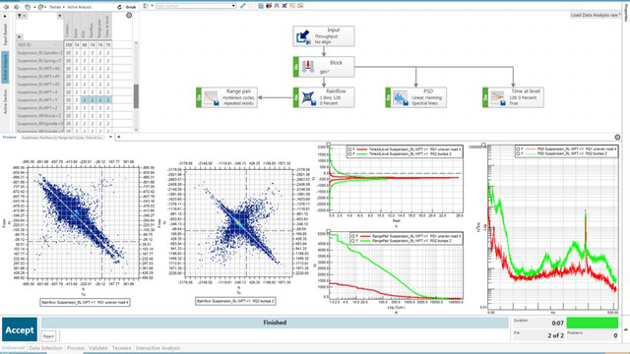This screenshot has width=630, height=354.
Task: Select the Time at level node icon
Action: click(497, 98)
